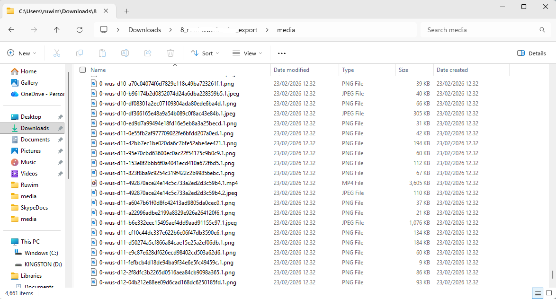Expand the chevron after Downloads breadcrumb
Screen dimensions: 556x299
[170, 30]
